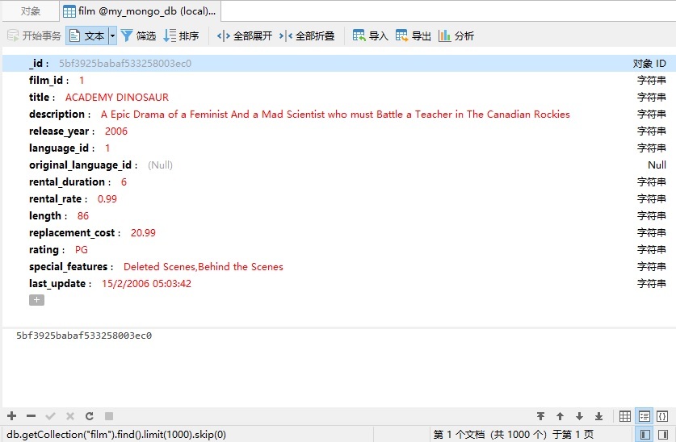Select the original_language_id (Null) value

[x=160, y=165]
